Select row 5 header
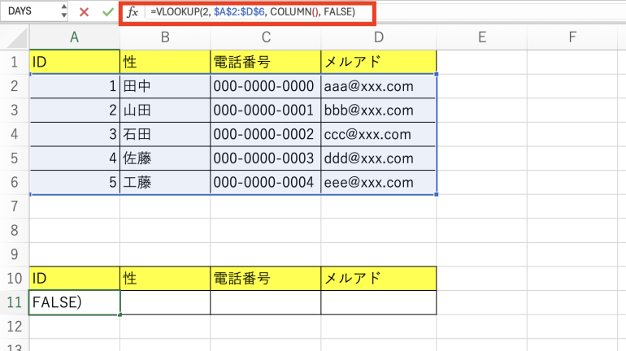The image size is (626, 351). point(15,158)
